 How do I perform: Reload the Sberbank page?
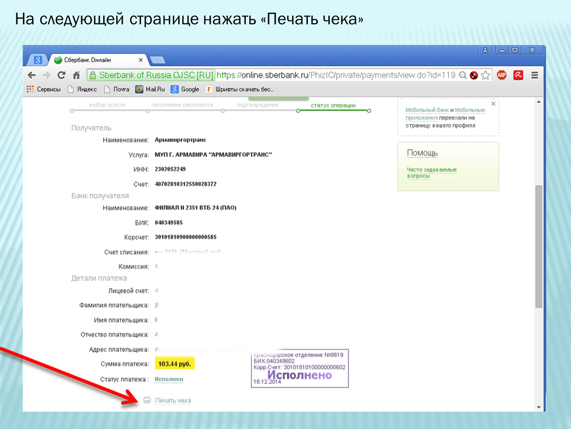pyautogui.click(x=61, y=75)
